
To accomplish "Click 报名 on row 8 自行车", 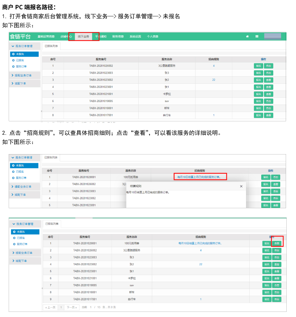I will [258, 115].
